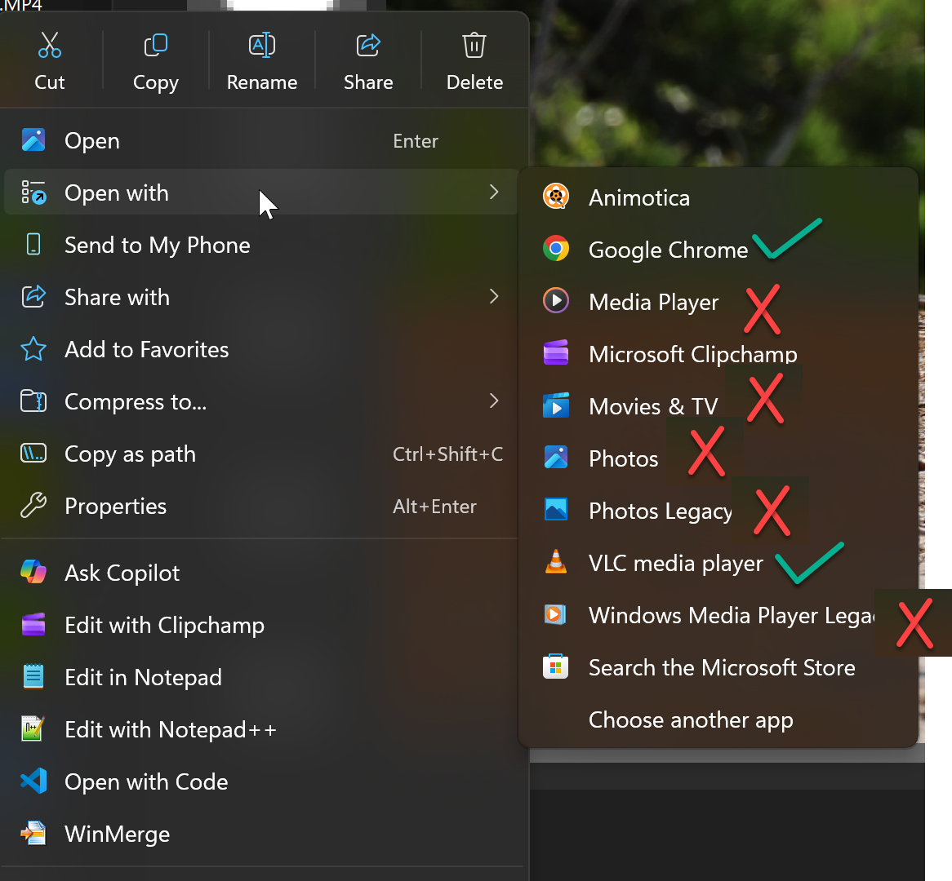Click the star icon for Add to Favorites
Image resolution: width=952 pixels, height=881 pixels.
[x=33, y=349]
